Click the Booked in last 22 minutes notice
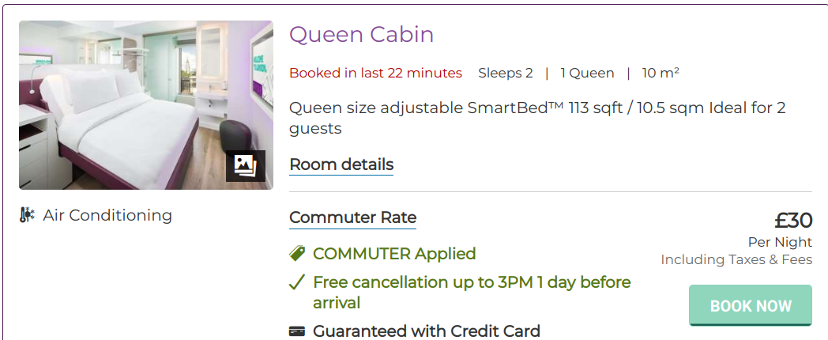 [x=375, y=74]
